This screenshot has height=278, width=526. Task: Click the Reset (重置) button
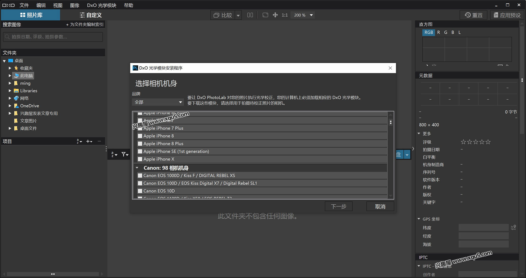[473, 15]
